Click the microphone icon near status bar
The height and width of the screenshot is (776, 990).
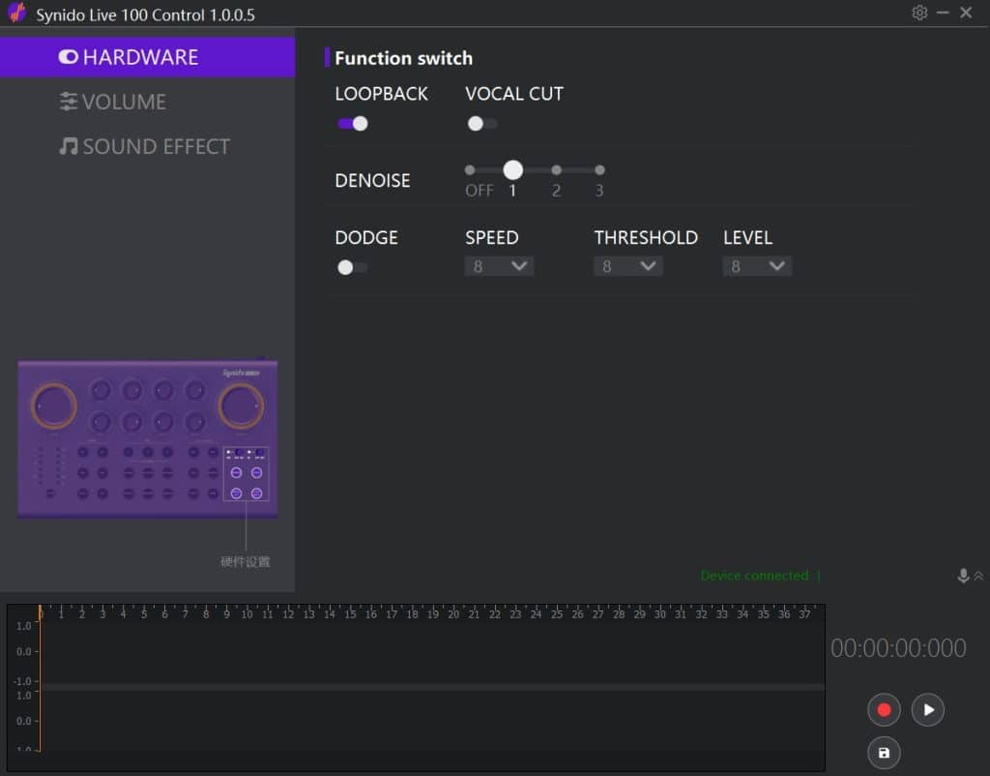(x=963, y=576)
